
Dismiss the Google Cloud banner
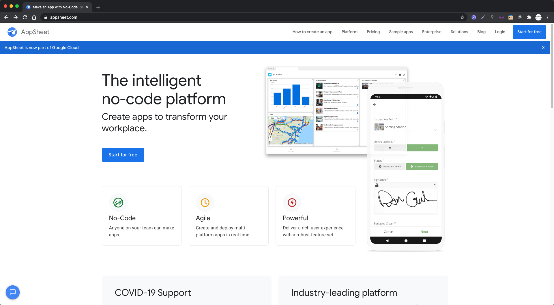coord(543,48)
